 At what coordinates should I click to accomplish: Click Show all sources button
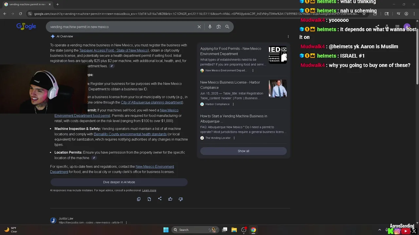[x=243, y=151]
